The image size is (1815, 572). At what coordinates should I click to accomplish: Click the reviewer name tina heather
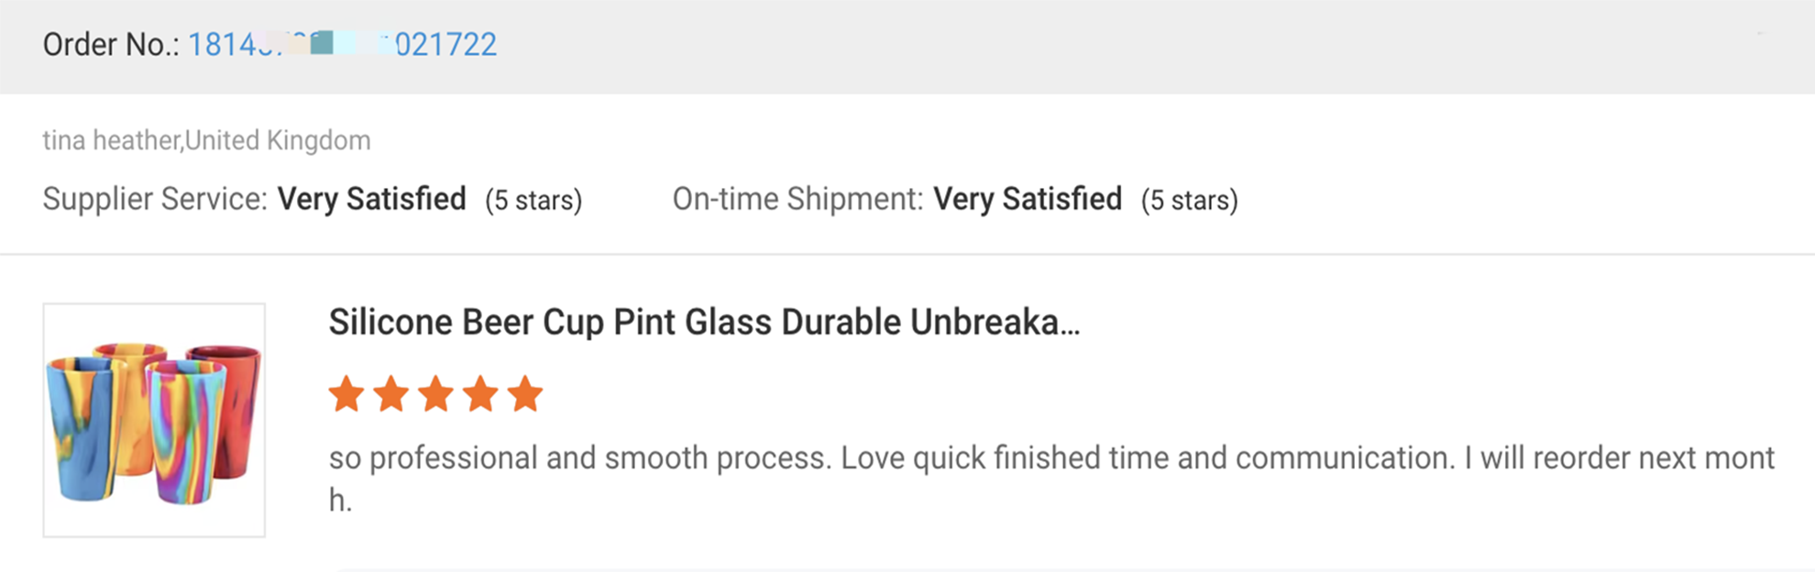(112, 140)
